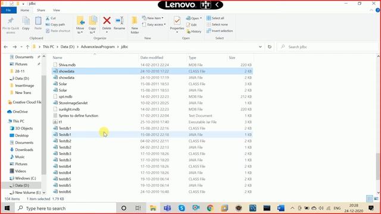This screenshot has height=214, width=381.
Task: Go up one folder level
Action: 27,47
